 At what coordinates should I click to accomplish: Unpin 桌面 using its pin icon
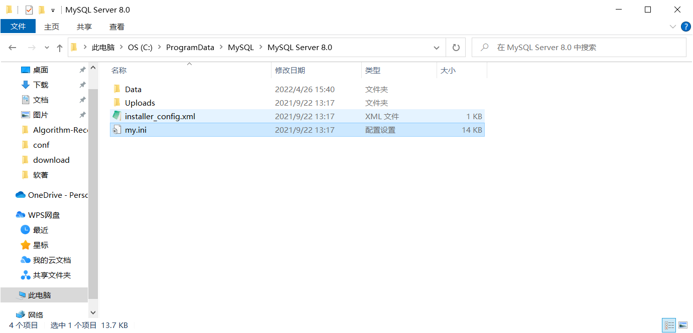coord(82,70)
